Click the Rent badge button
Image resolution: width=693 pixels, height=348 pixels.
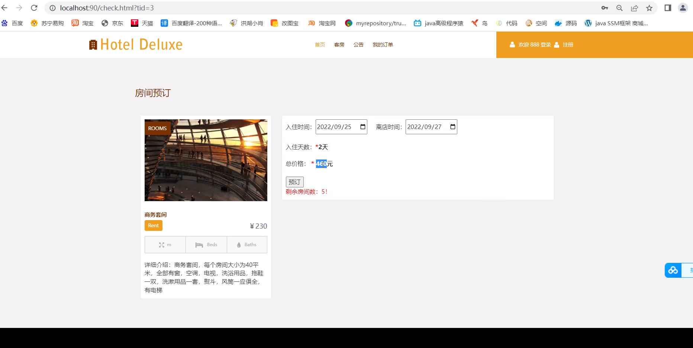click(153, 226)
